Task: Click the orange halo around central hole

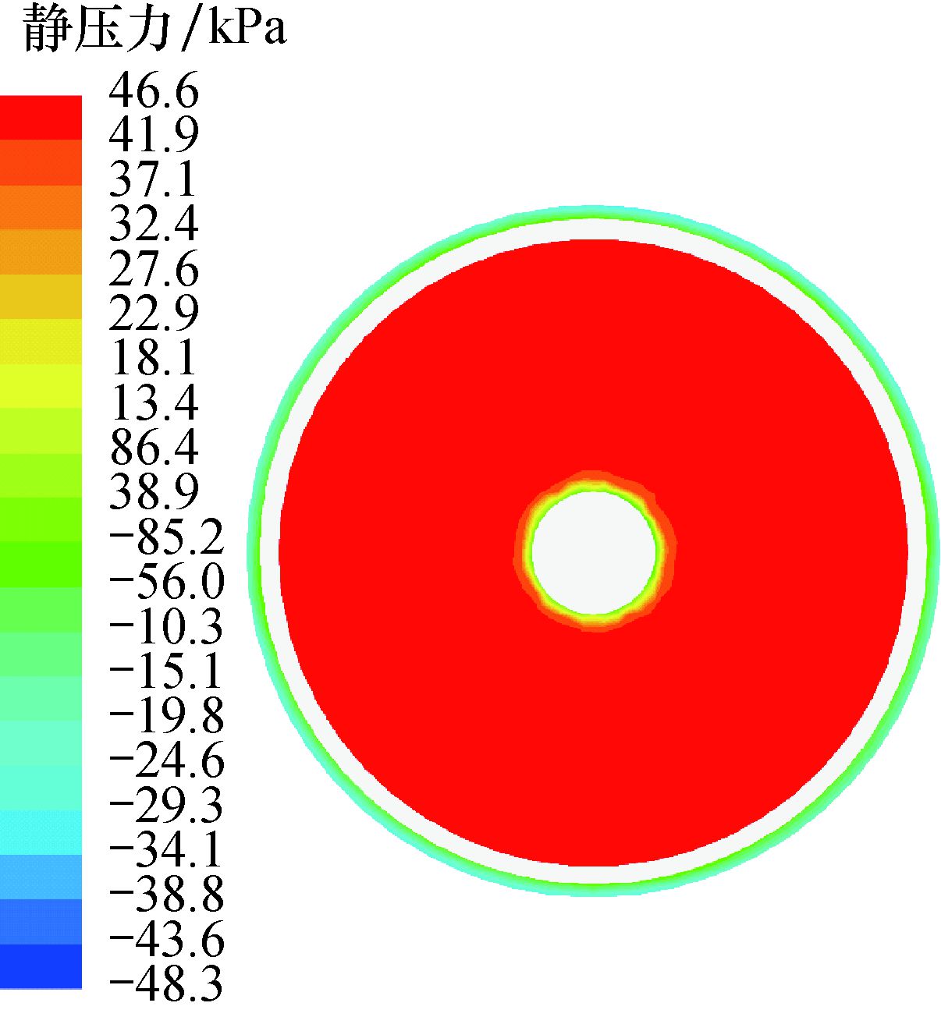Action: 594,477
